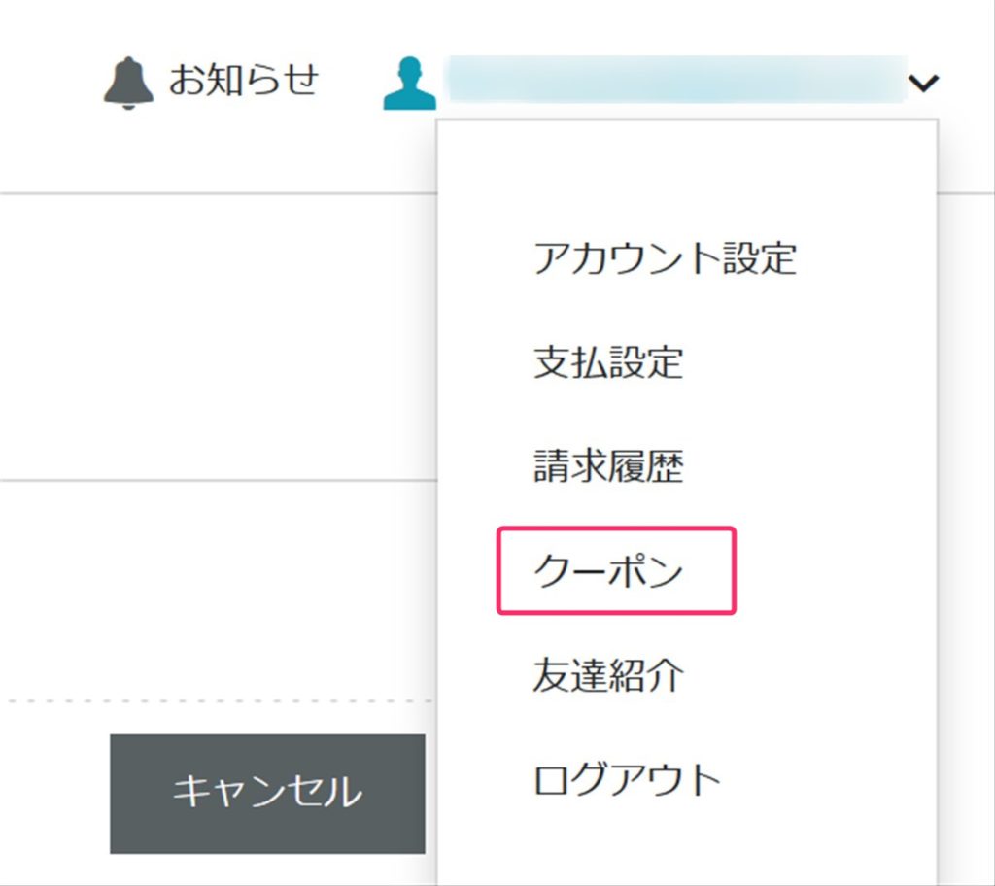Log out using the last menu item
This screenshot has height=886, width=995.
pos(627,779)
